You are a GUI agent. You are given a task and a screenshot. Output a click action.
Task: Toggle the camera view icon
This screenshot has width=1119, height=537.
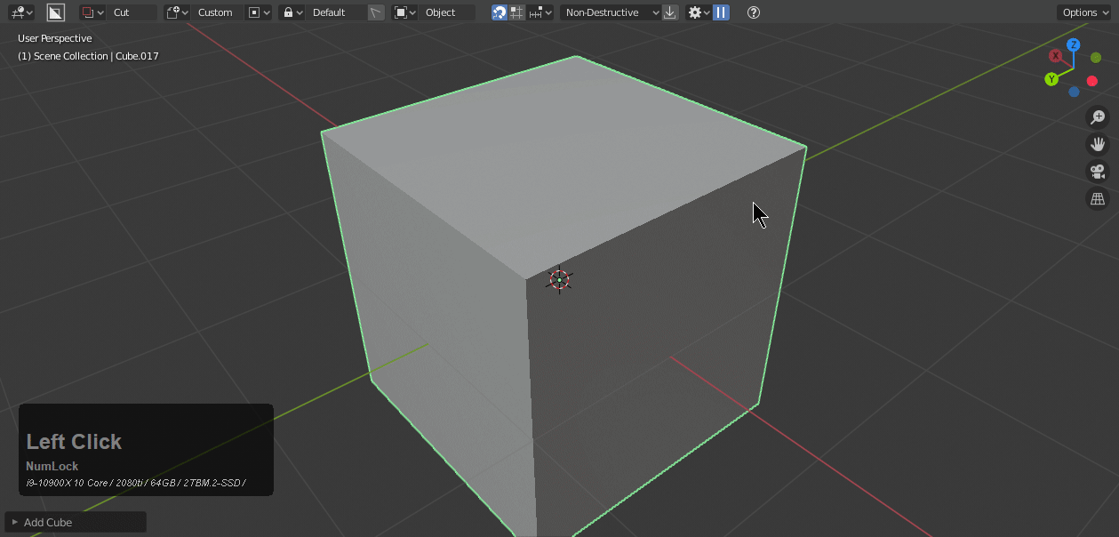[x=1098, y=172]
